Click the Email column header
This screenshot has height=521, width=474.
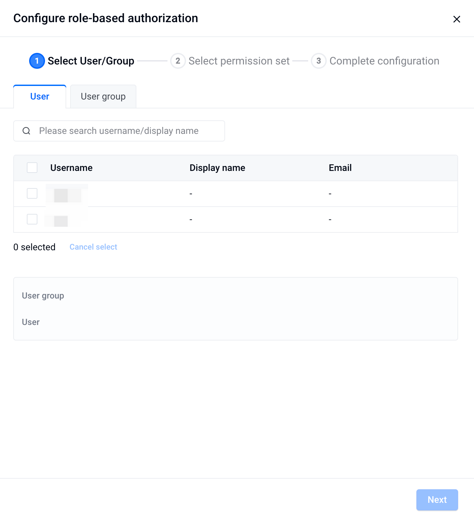pyautogui.click(x=340, y=168)
